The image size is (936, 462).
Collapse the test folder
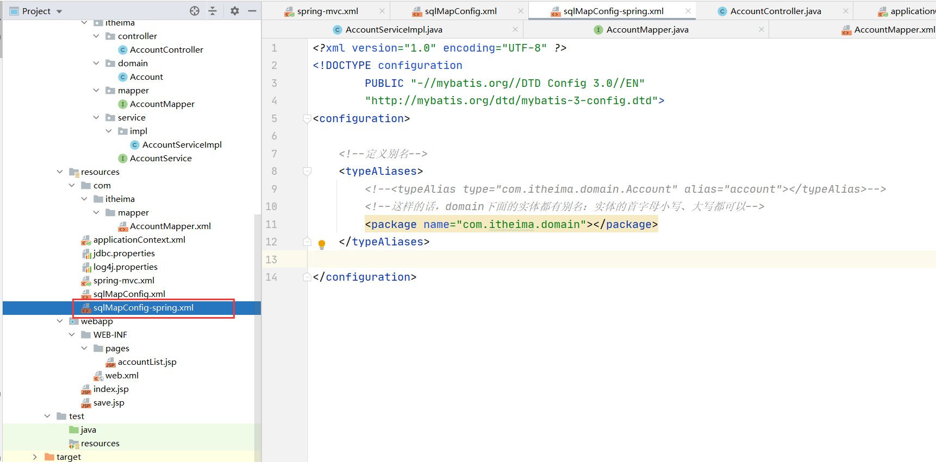pyautogui.click(x=47, y=416)
